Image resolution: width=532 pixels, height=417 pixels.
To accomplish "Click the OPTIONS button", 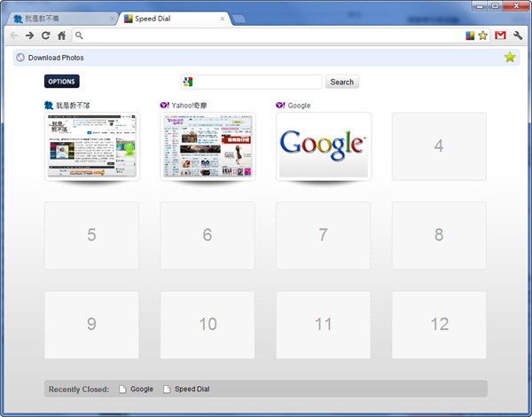I will coord(62,82).
